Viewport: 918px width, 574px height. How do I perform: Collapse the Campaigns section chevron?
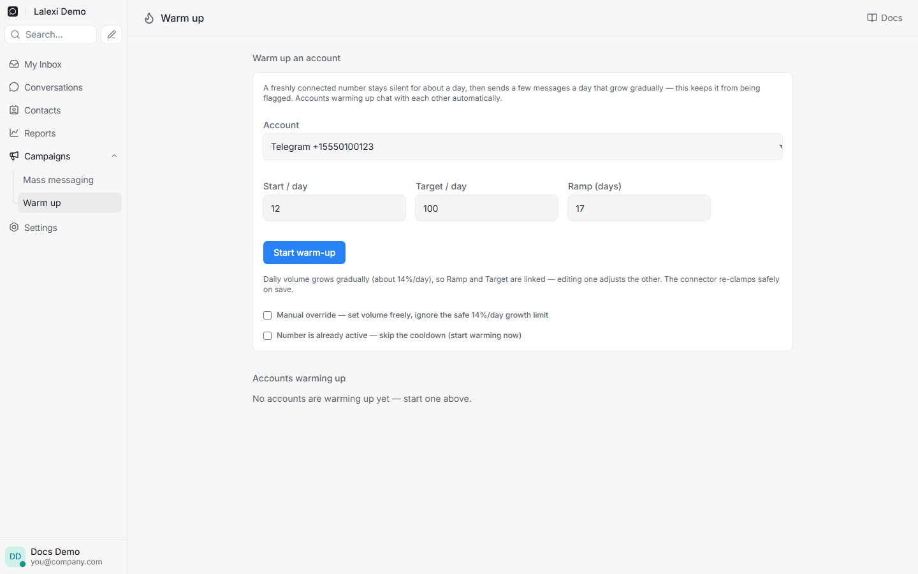click(x=114, y=156)
